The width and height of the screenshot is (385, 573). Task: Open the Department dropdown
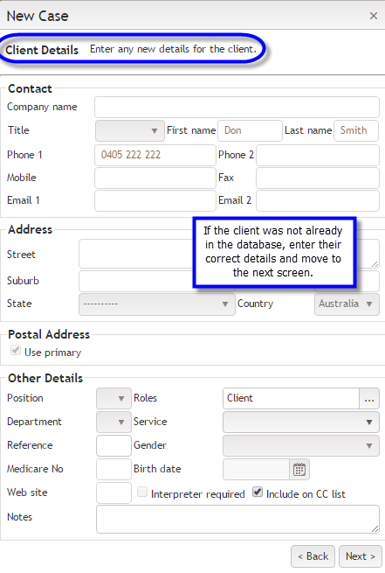tap(113, 422)
